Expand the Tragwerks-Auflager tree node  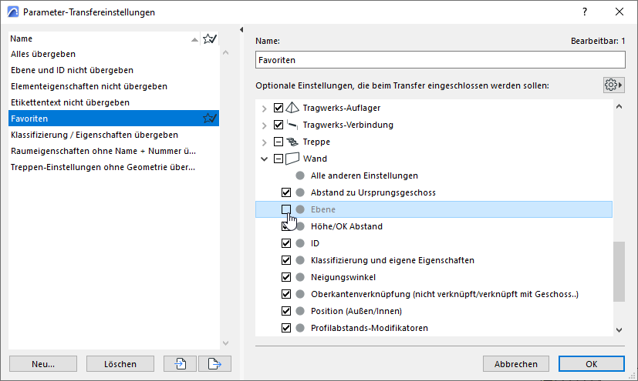tap(264, 109)
